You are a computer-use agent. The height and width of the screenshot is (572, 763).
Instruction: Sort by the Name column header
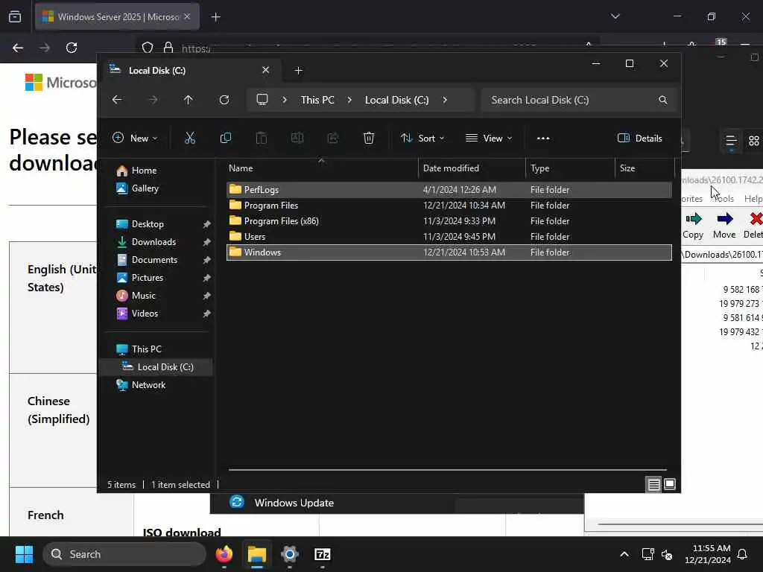click(x=321, y=168)
